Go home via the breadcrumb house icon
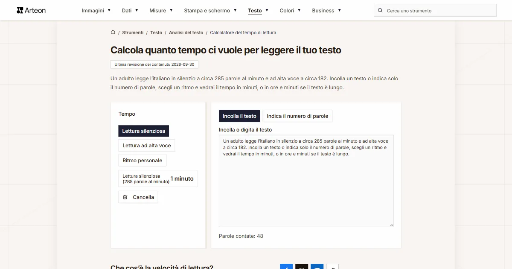The width and height of the screenshot is (512, 269). point(113,32)
